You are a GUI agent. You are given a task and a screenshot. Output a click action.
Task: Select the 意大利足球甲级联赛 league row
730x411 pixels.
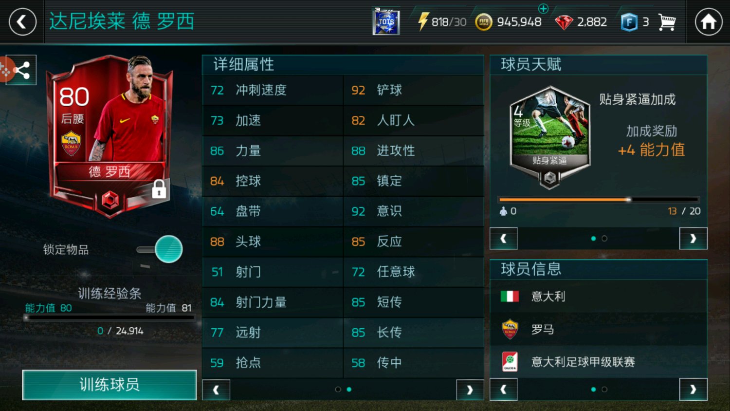598,362
